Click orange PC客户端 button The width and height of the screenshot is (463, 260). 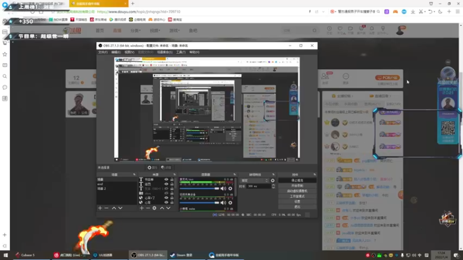tap(387, 78)
